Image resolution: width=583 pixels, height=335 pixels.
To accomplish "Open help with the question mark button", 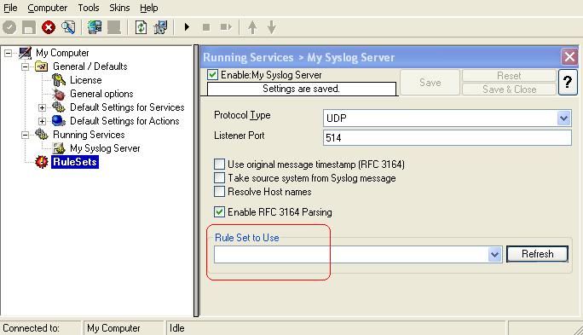I will (568, 82).
